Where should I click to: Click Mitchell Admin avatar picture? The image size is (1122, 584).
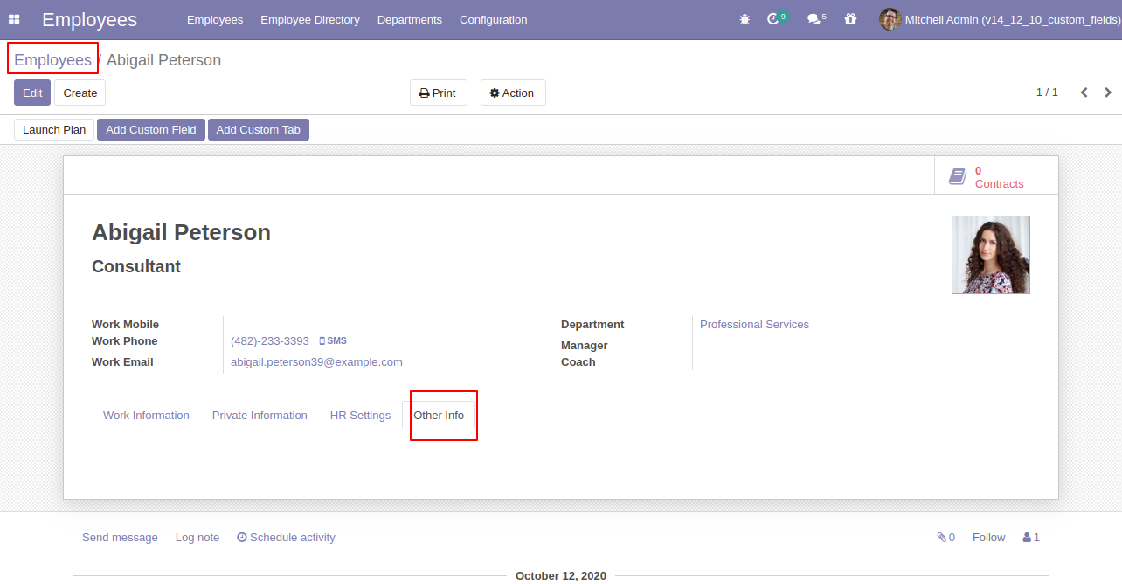coord(890,19)
